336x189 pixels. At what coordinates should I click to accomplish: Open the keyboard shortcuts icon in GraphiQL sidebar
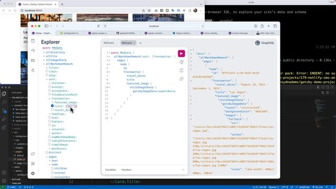[33, 164]
